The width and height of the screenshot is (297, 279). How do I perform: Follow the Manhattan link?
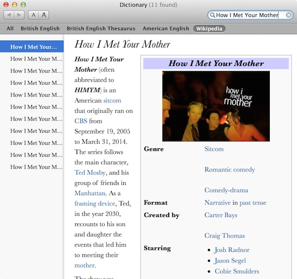(x=90, y=193)
